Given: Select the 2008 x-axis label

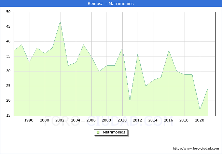Looking at the screenshot, I should point(106,120).
